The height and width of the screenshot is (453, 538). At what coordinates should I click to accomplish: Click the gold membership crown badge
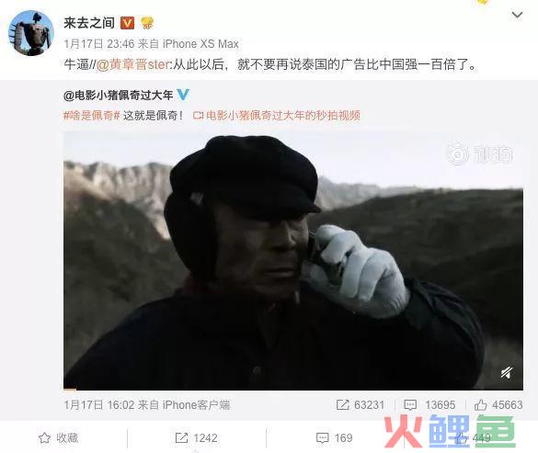[147, 23]
